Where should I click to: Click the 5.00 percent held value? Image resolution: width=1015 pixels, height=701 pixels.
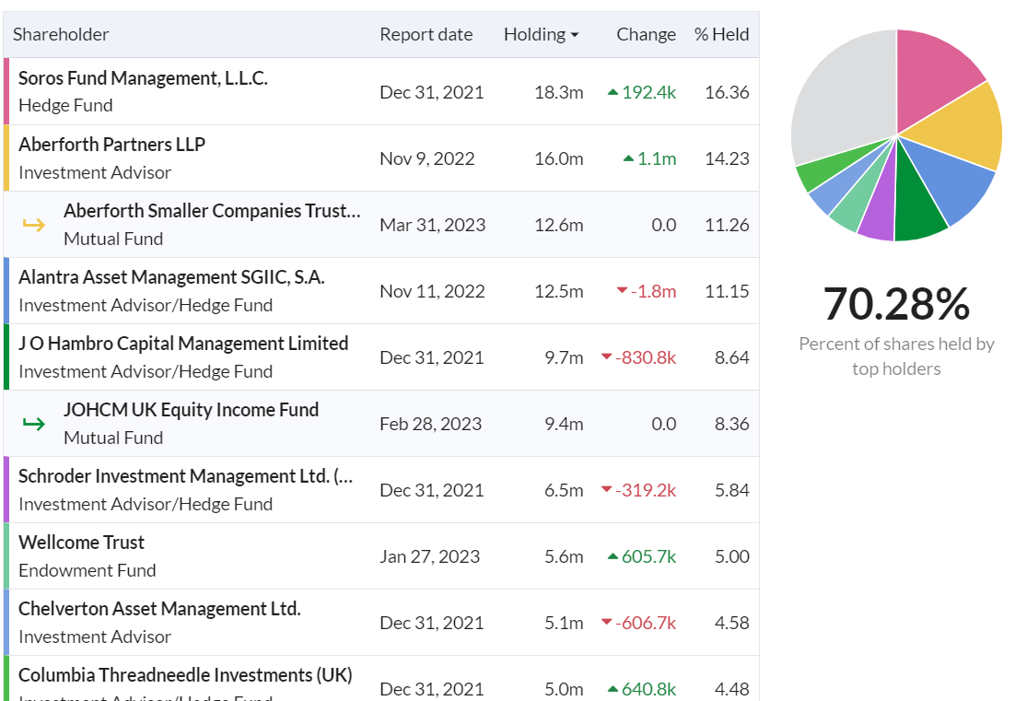pos(732,556)
